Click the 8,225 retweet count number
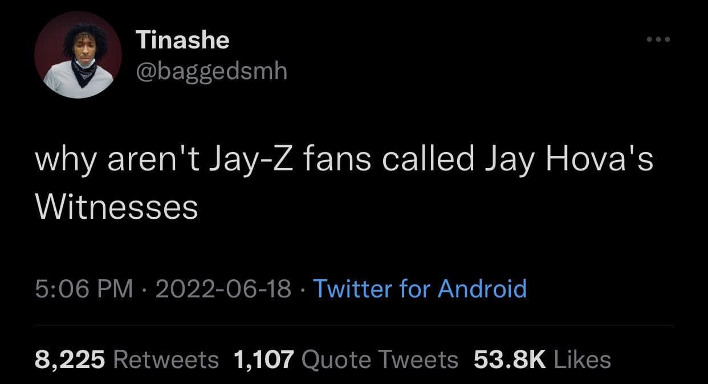708x384 pixels. click(70, 360)
